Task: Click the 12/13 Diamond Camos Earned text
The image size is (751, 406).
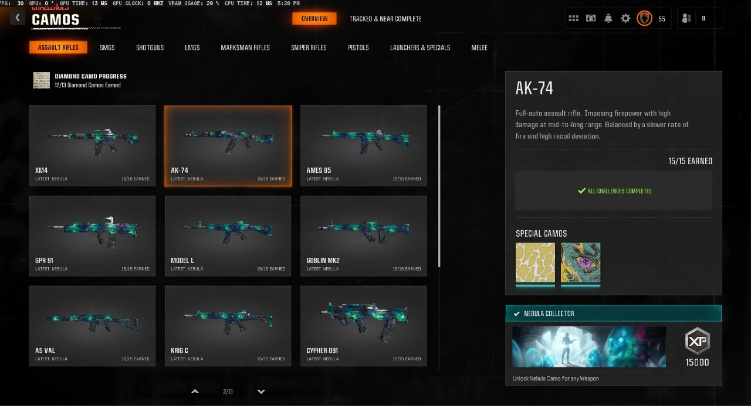Action: pyautogui.click(x=87, y=85)
